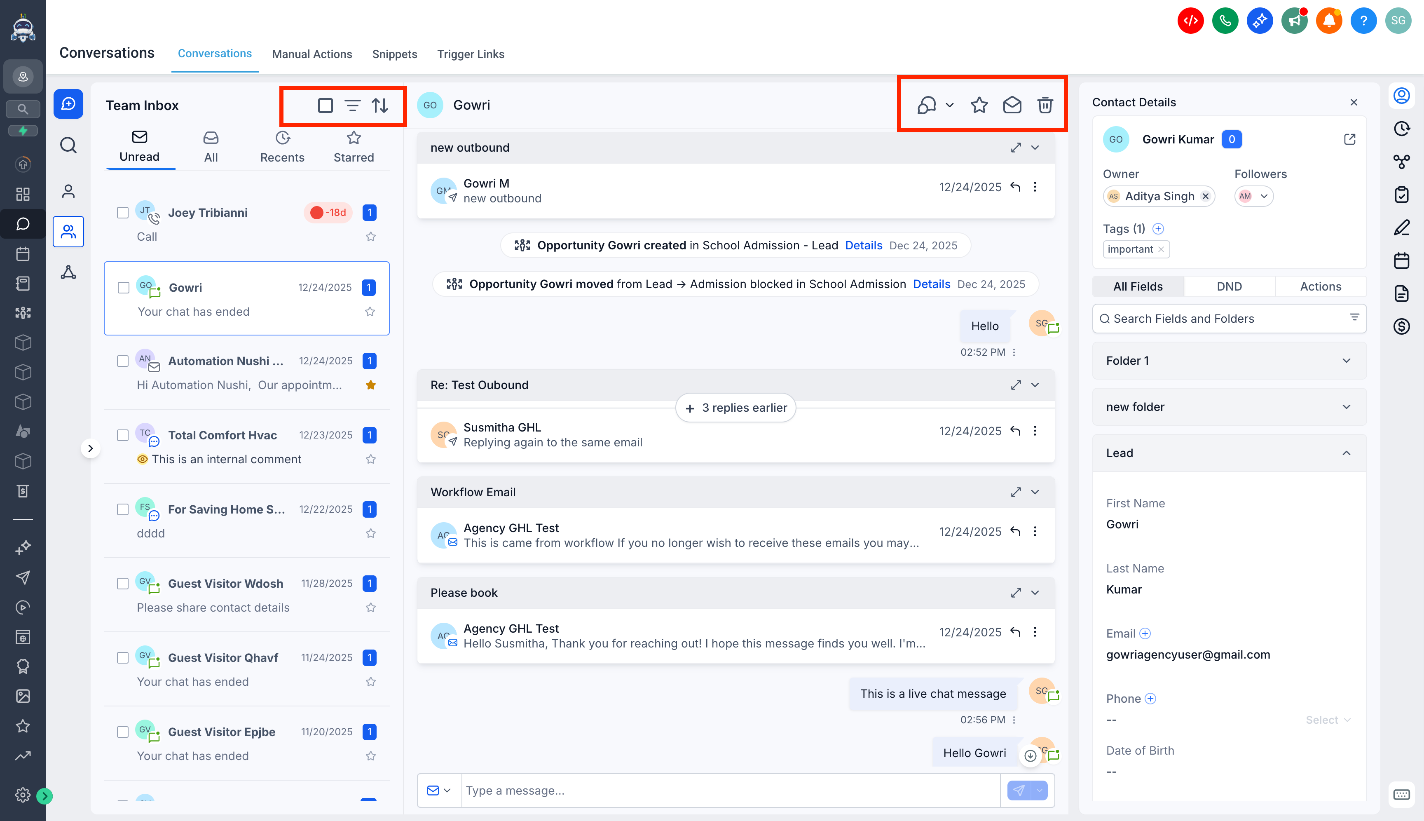Image resolution: width=1424 pixels, height=821 pixels.
Task: Open the Trigger Links tab
Action: tap(471, 54)
